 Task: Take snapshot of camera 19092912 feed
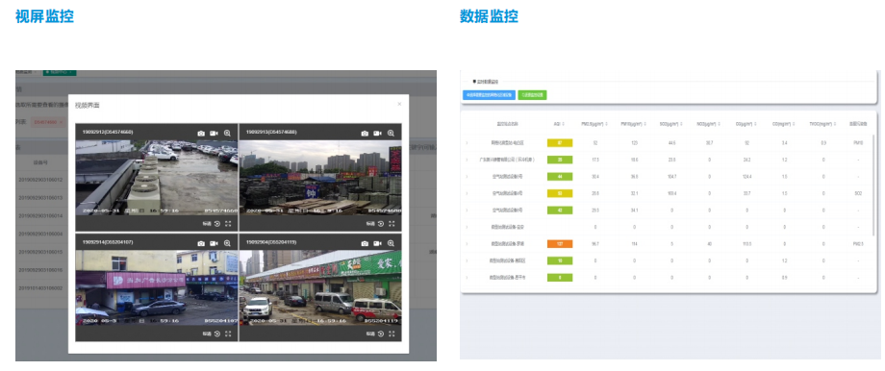201,133
